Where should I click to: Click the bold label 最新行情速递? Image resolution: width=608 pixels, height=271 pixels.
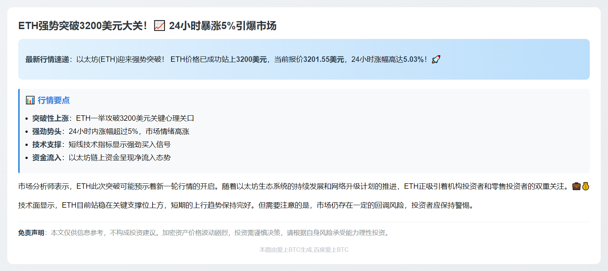pos(47,59)
